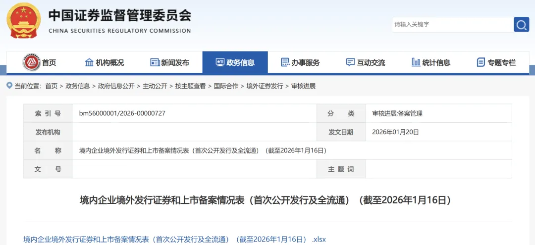
Task: Click CHINA SECURITIES REGULATORY COMMISSION subtitle
Action: [120, 31]
